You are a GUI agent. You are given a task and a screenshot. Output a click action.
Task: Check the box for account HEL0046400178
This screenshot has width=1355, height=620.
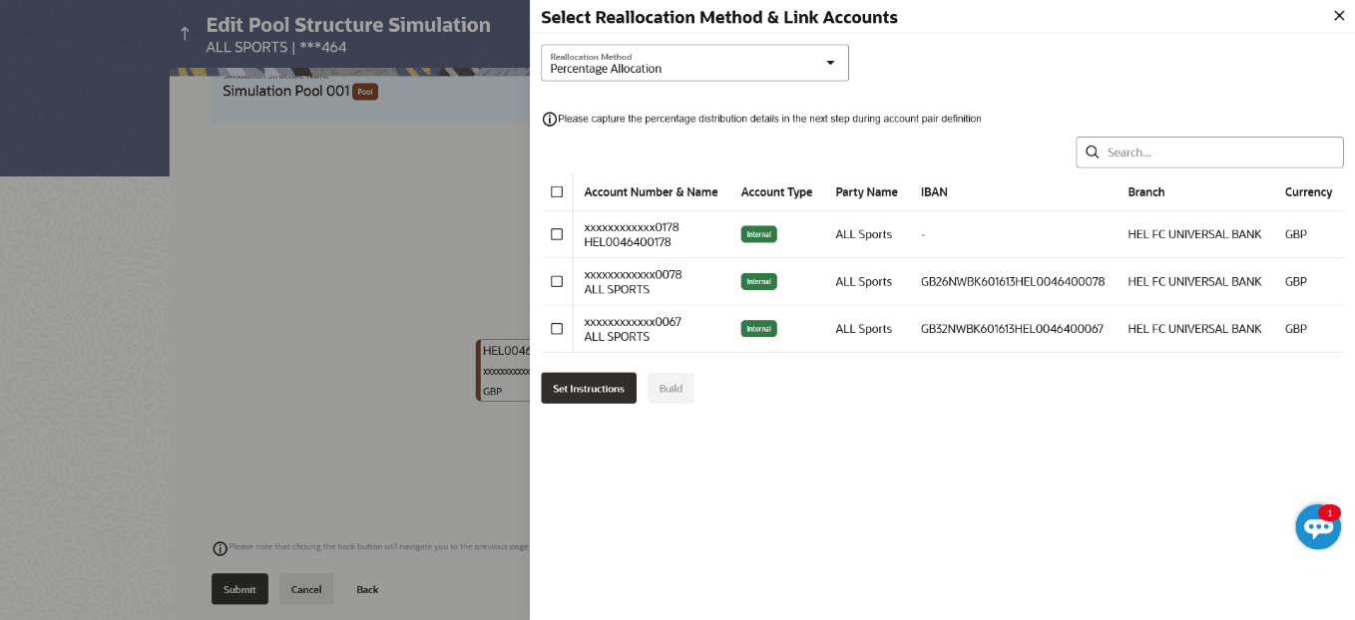pos(557,234)
